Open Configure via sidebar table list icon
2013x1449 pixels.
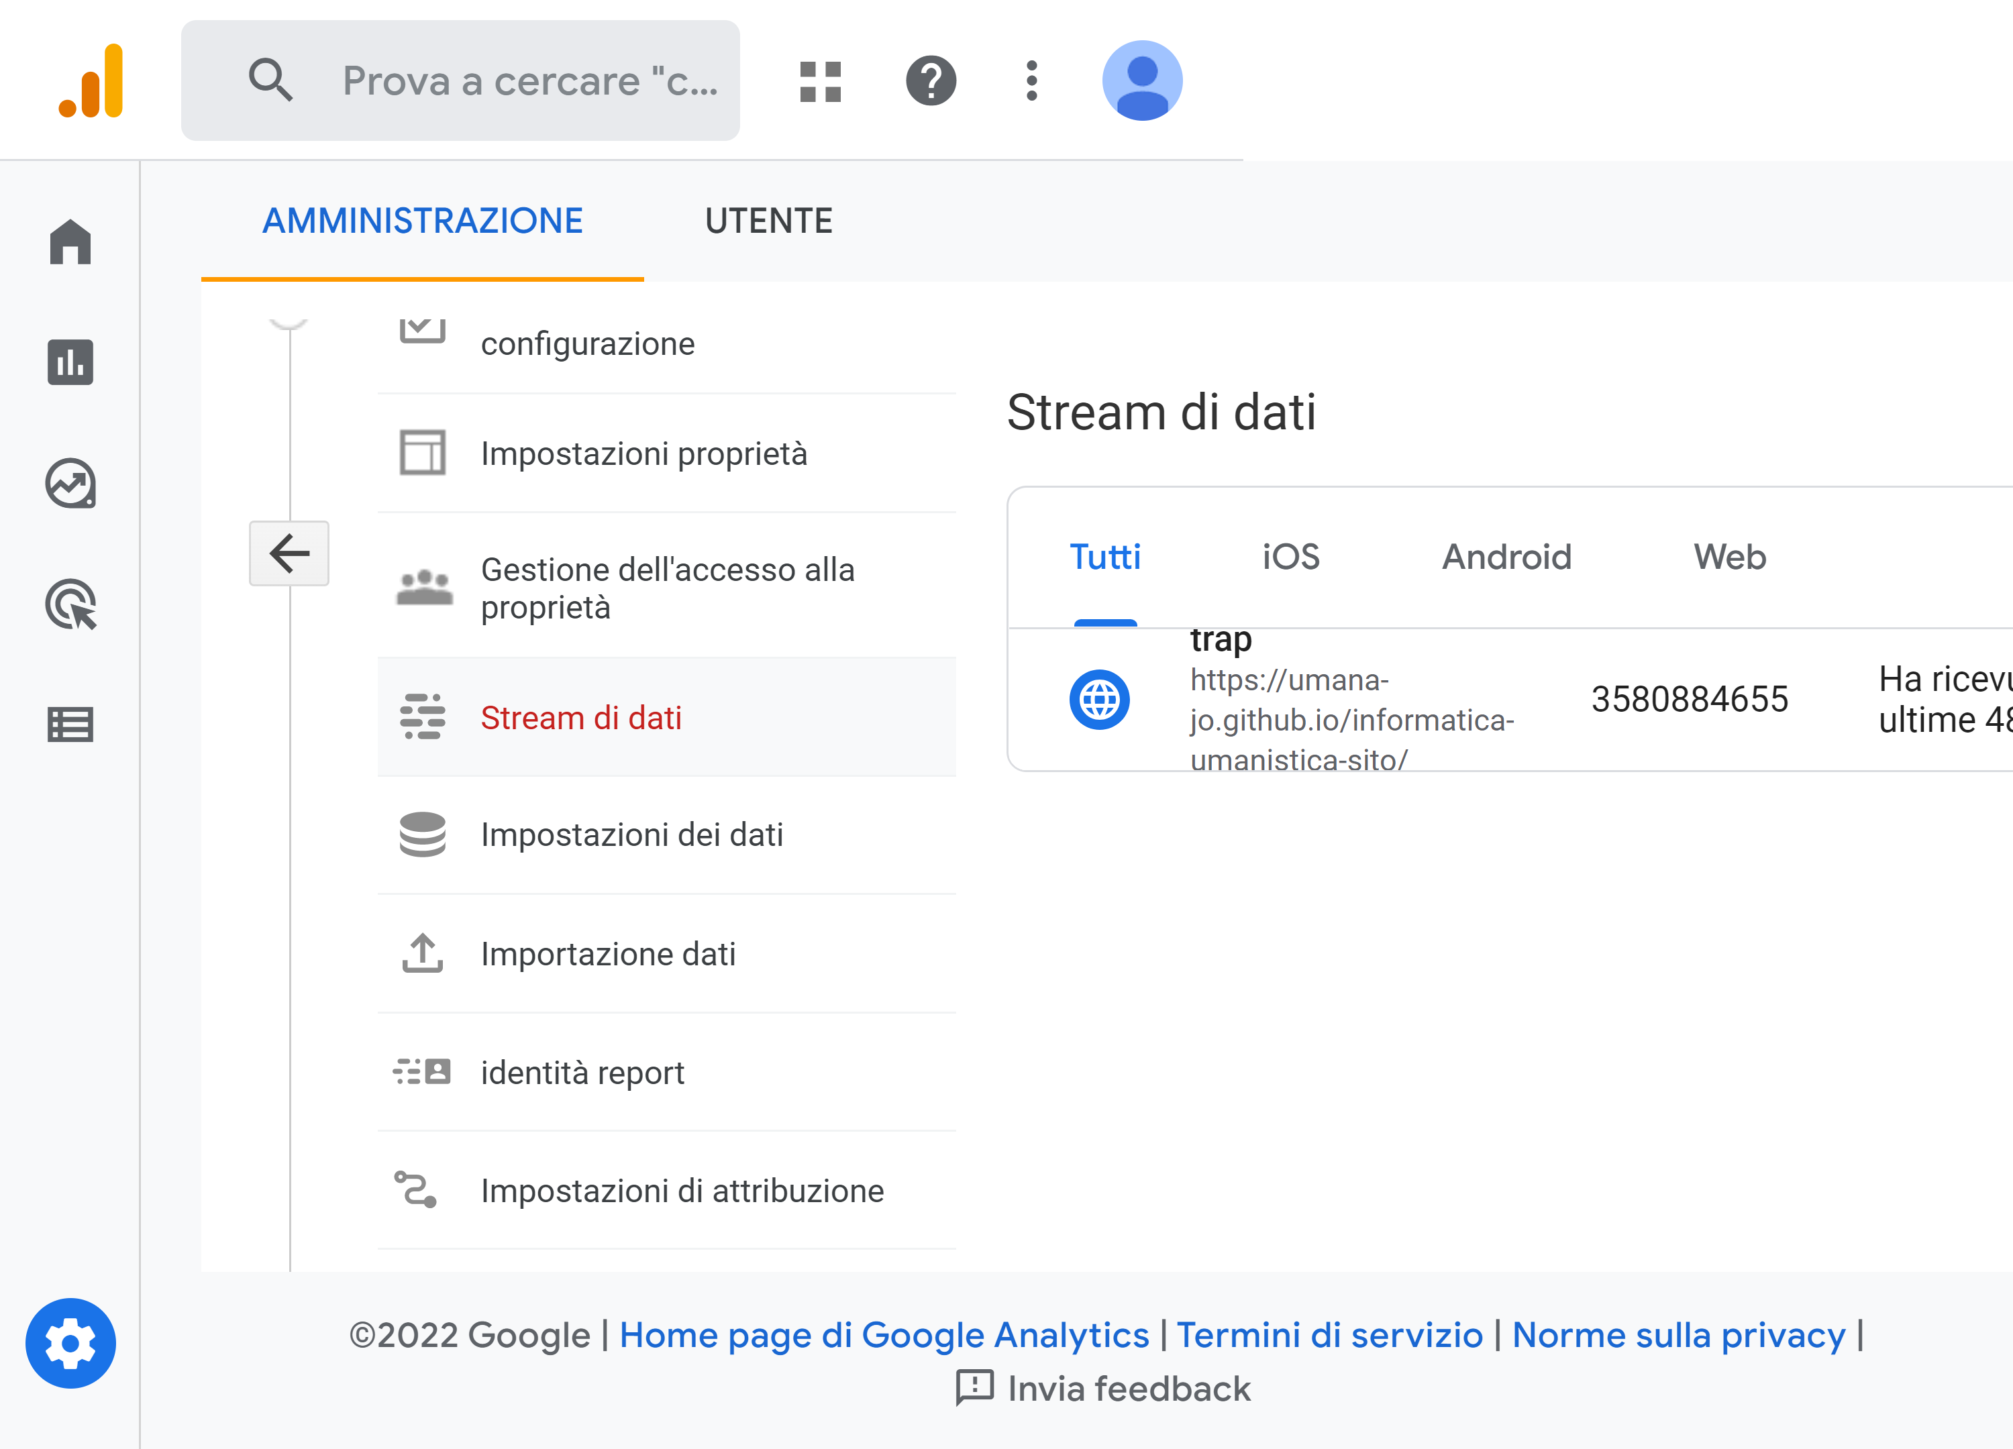coord(70,725)
